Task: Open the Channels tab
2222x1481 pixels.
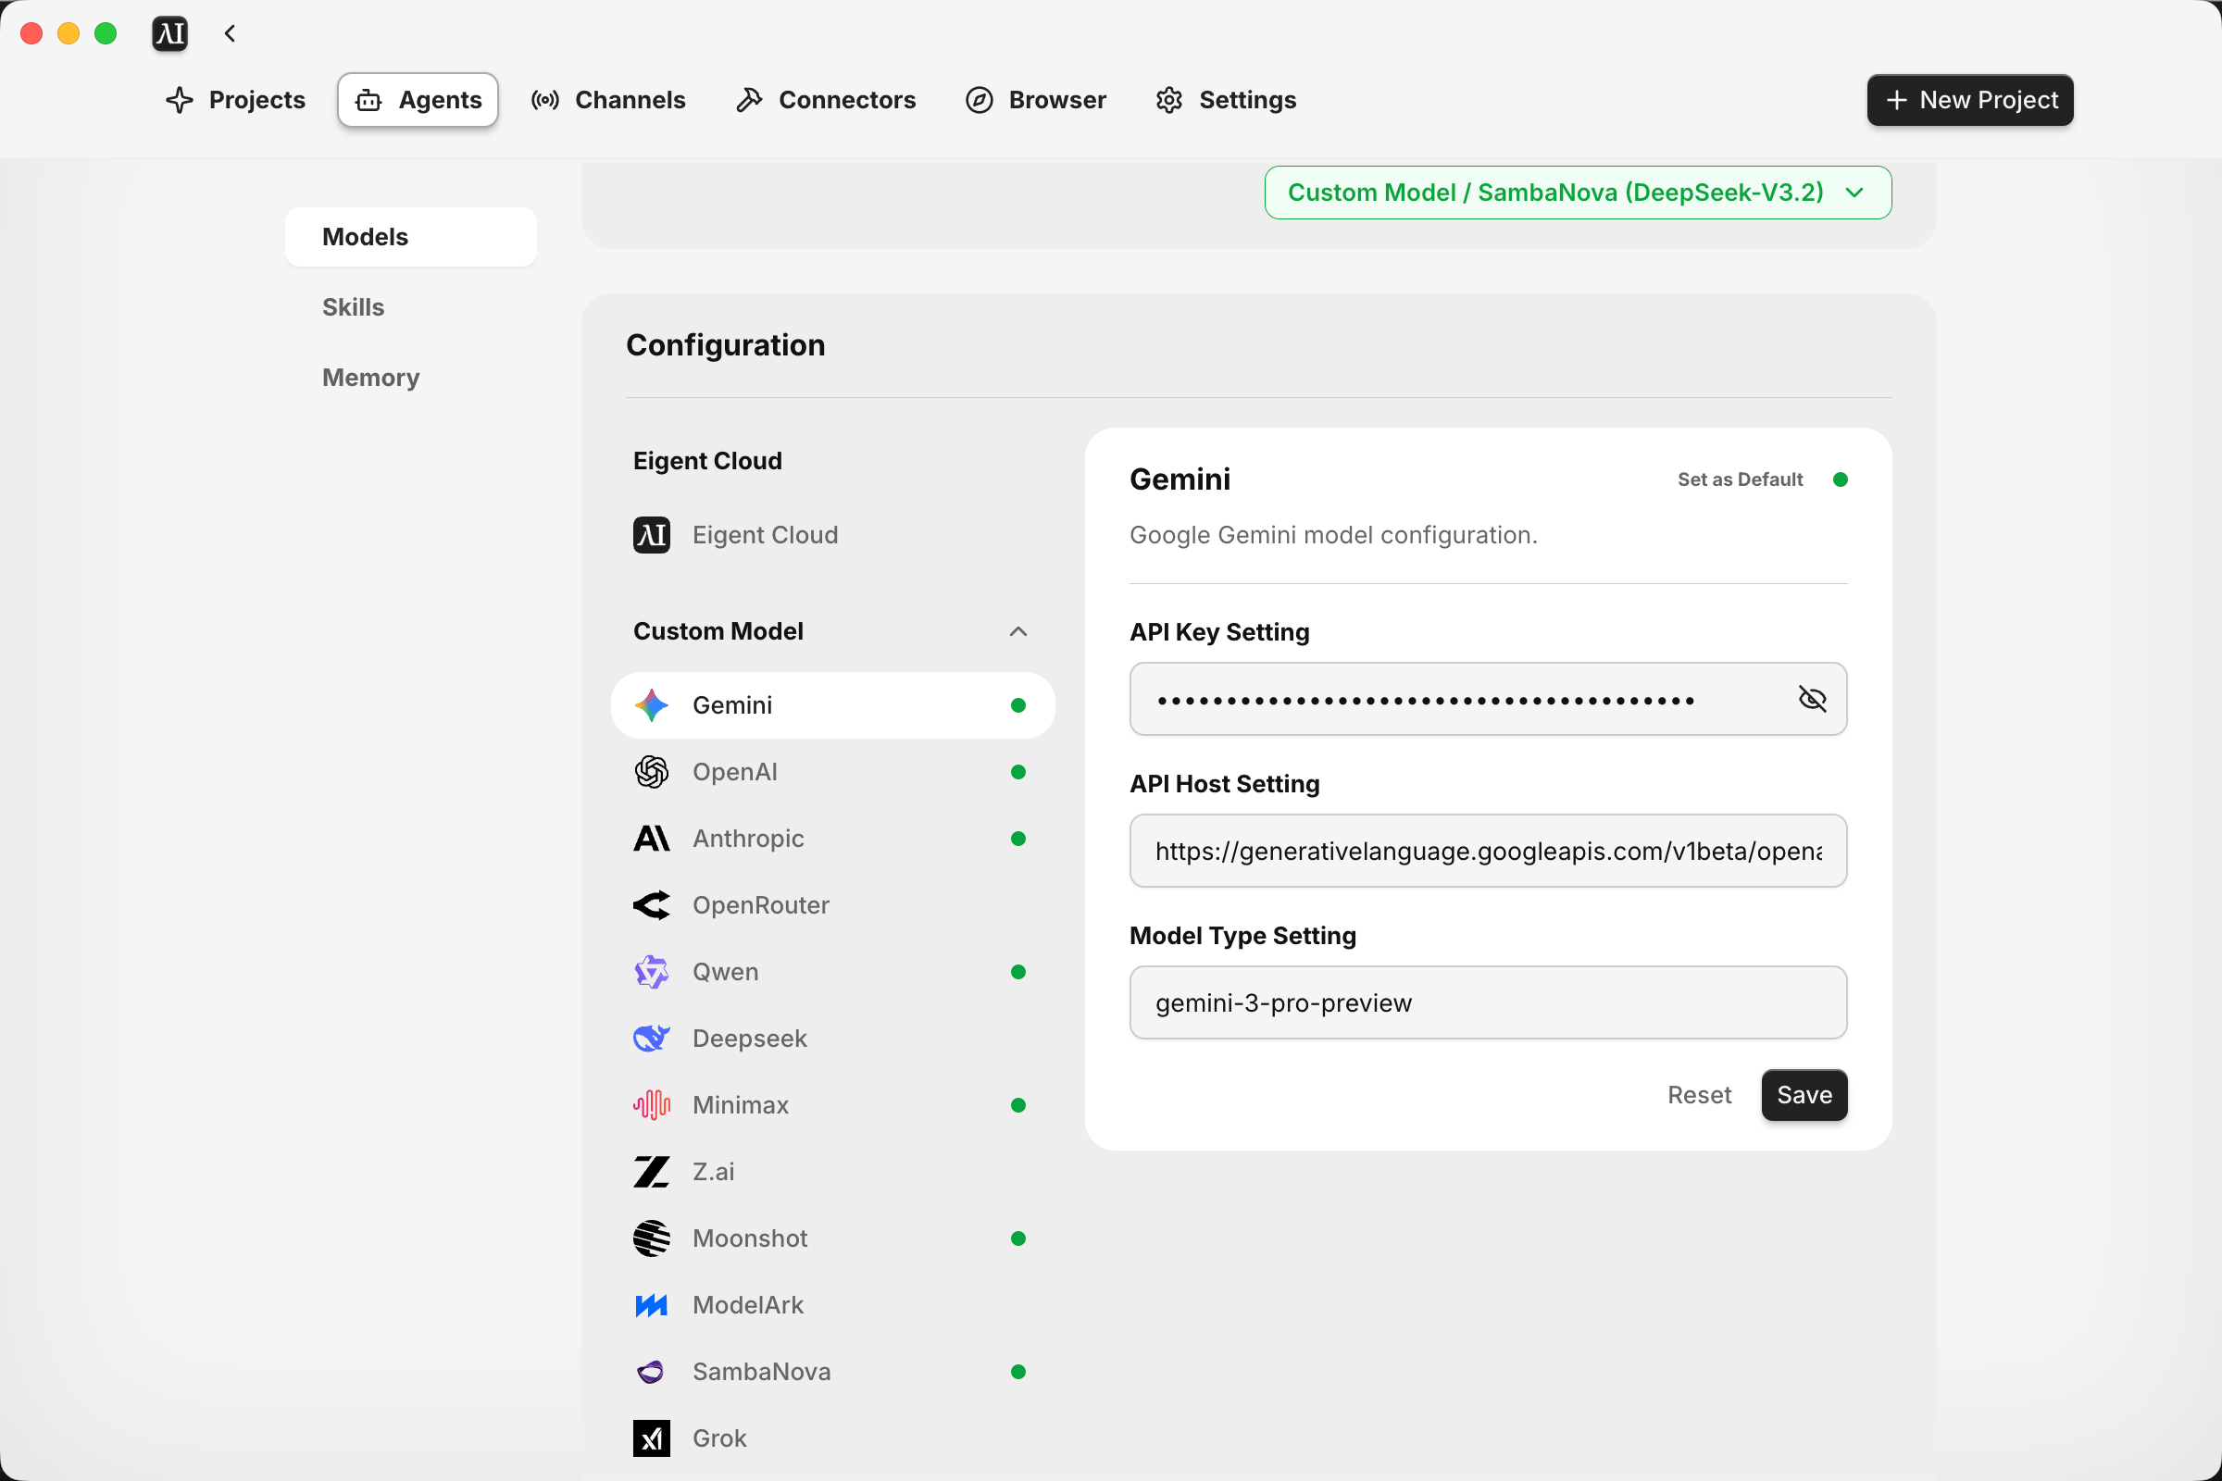Action: point(609,100)
